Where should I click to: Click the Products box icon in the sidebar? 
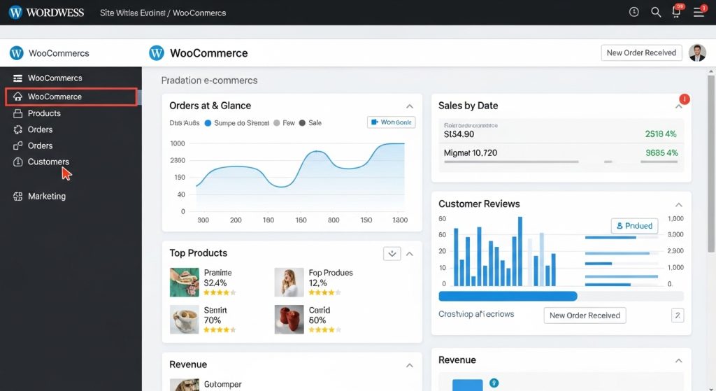tap(17, 113)
